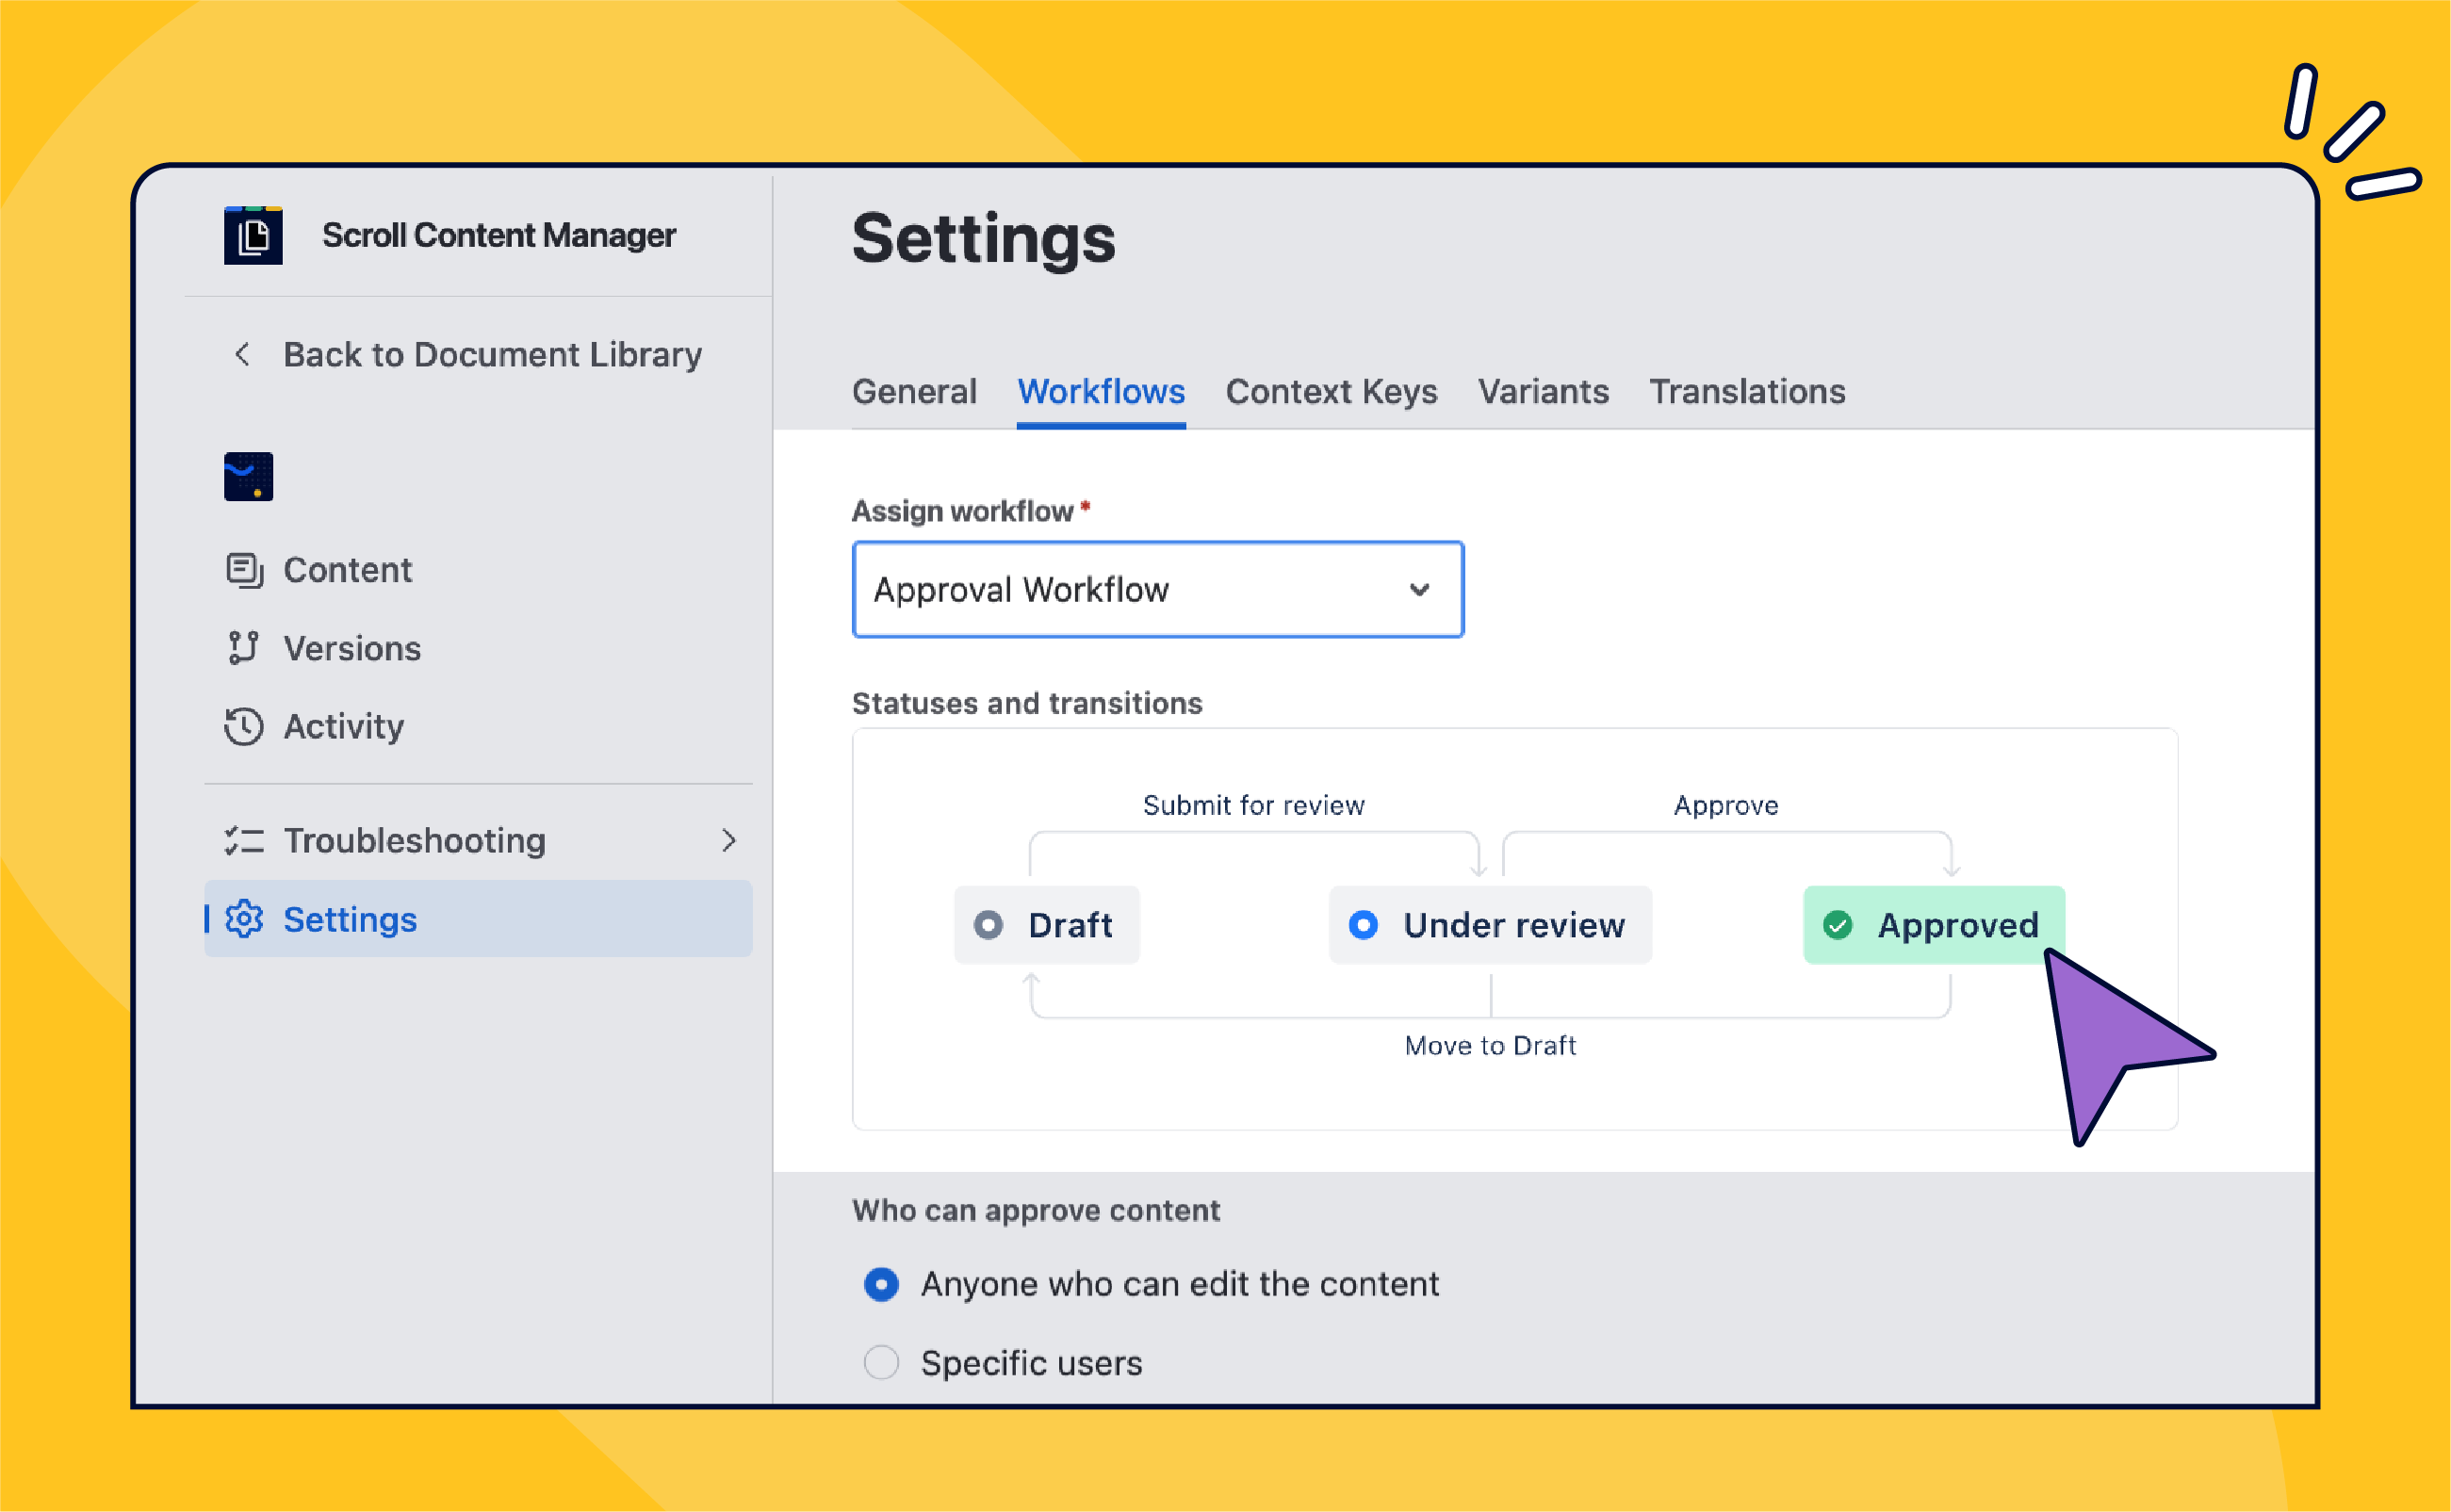Click the Settings gear icon
The image size is (2451, 1512).
point(244,919)
